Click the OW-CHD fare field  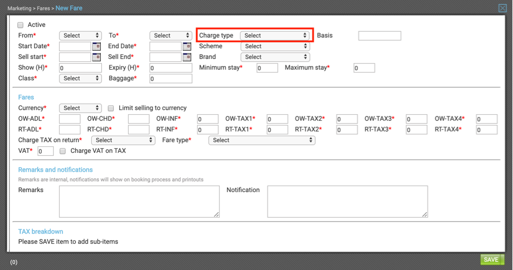(x=139, y=119)
